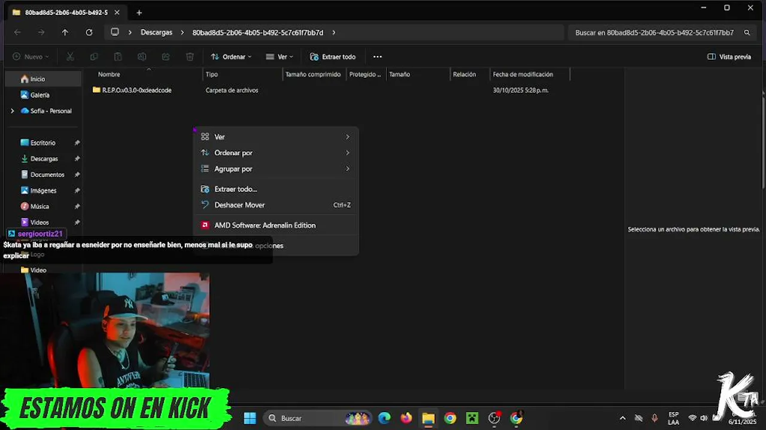This screenshot has height=430, width=766.
Task: Open Minecraft from the taskbar
Action: (472, 418)
